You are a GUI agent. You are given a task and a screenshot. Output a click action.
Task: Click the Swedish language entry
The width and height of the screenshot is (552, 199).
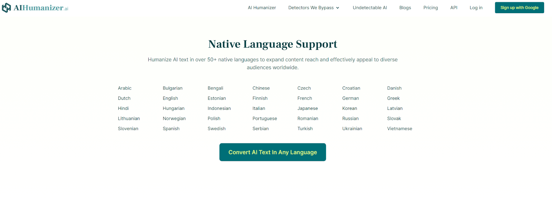tap(216, 128)
